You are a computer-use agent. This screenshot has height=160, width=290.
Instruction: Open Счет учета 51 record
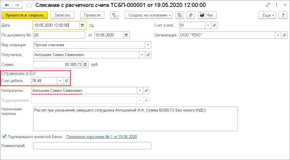pos(214,25)
